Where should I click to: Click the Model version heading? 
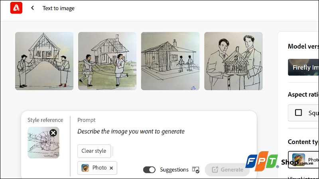[x=303, y=46]
